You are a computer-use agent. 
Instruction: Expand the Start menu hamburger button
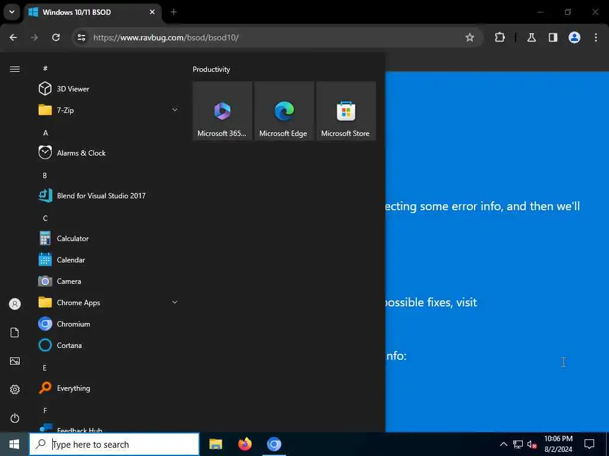click(15, 69)
